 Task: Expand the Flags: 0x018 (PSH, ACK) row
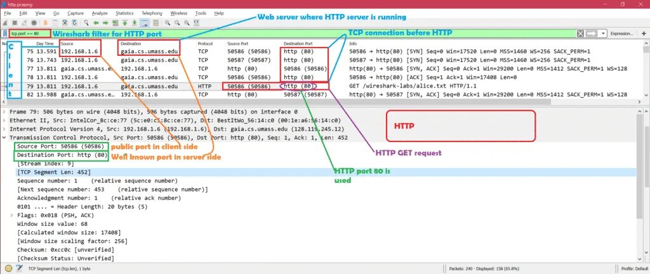12,215
